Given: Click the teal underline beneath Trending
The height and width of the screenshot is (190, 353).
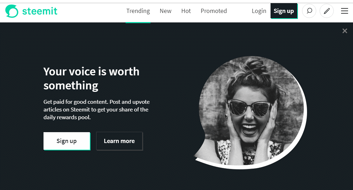Looking at the screenshot, I should click(138, 22).
